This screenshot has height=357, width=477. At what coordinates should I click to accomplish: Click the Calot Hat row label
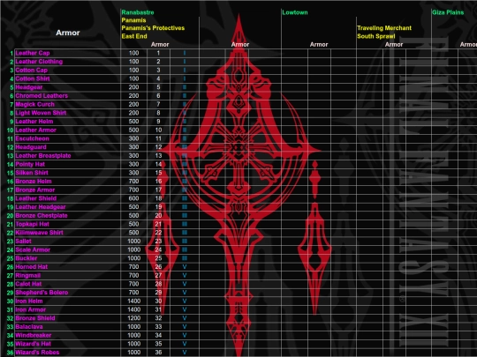coord(28,284)
